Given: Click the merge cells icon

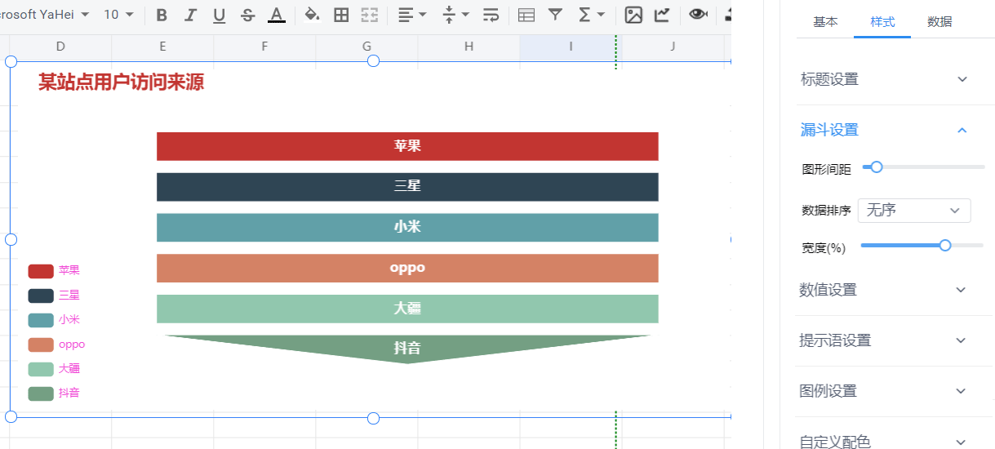Looking at the screenshot, I should tap(370, 15).
